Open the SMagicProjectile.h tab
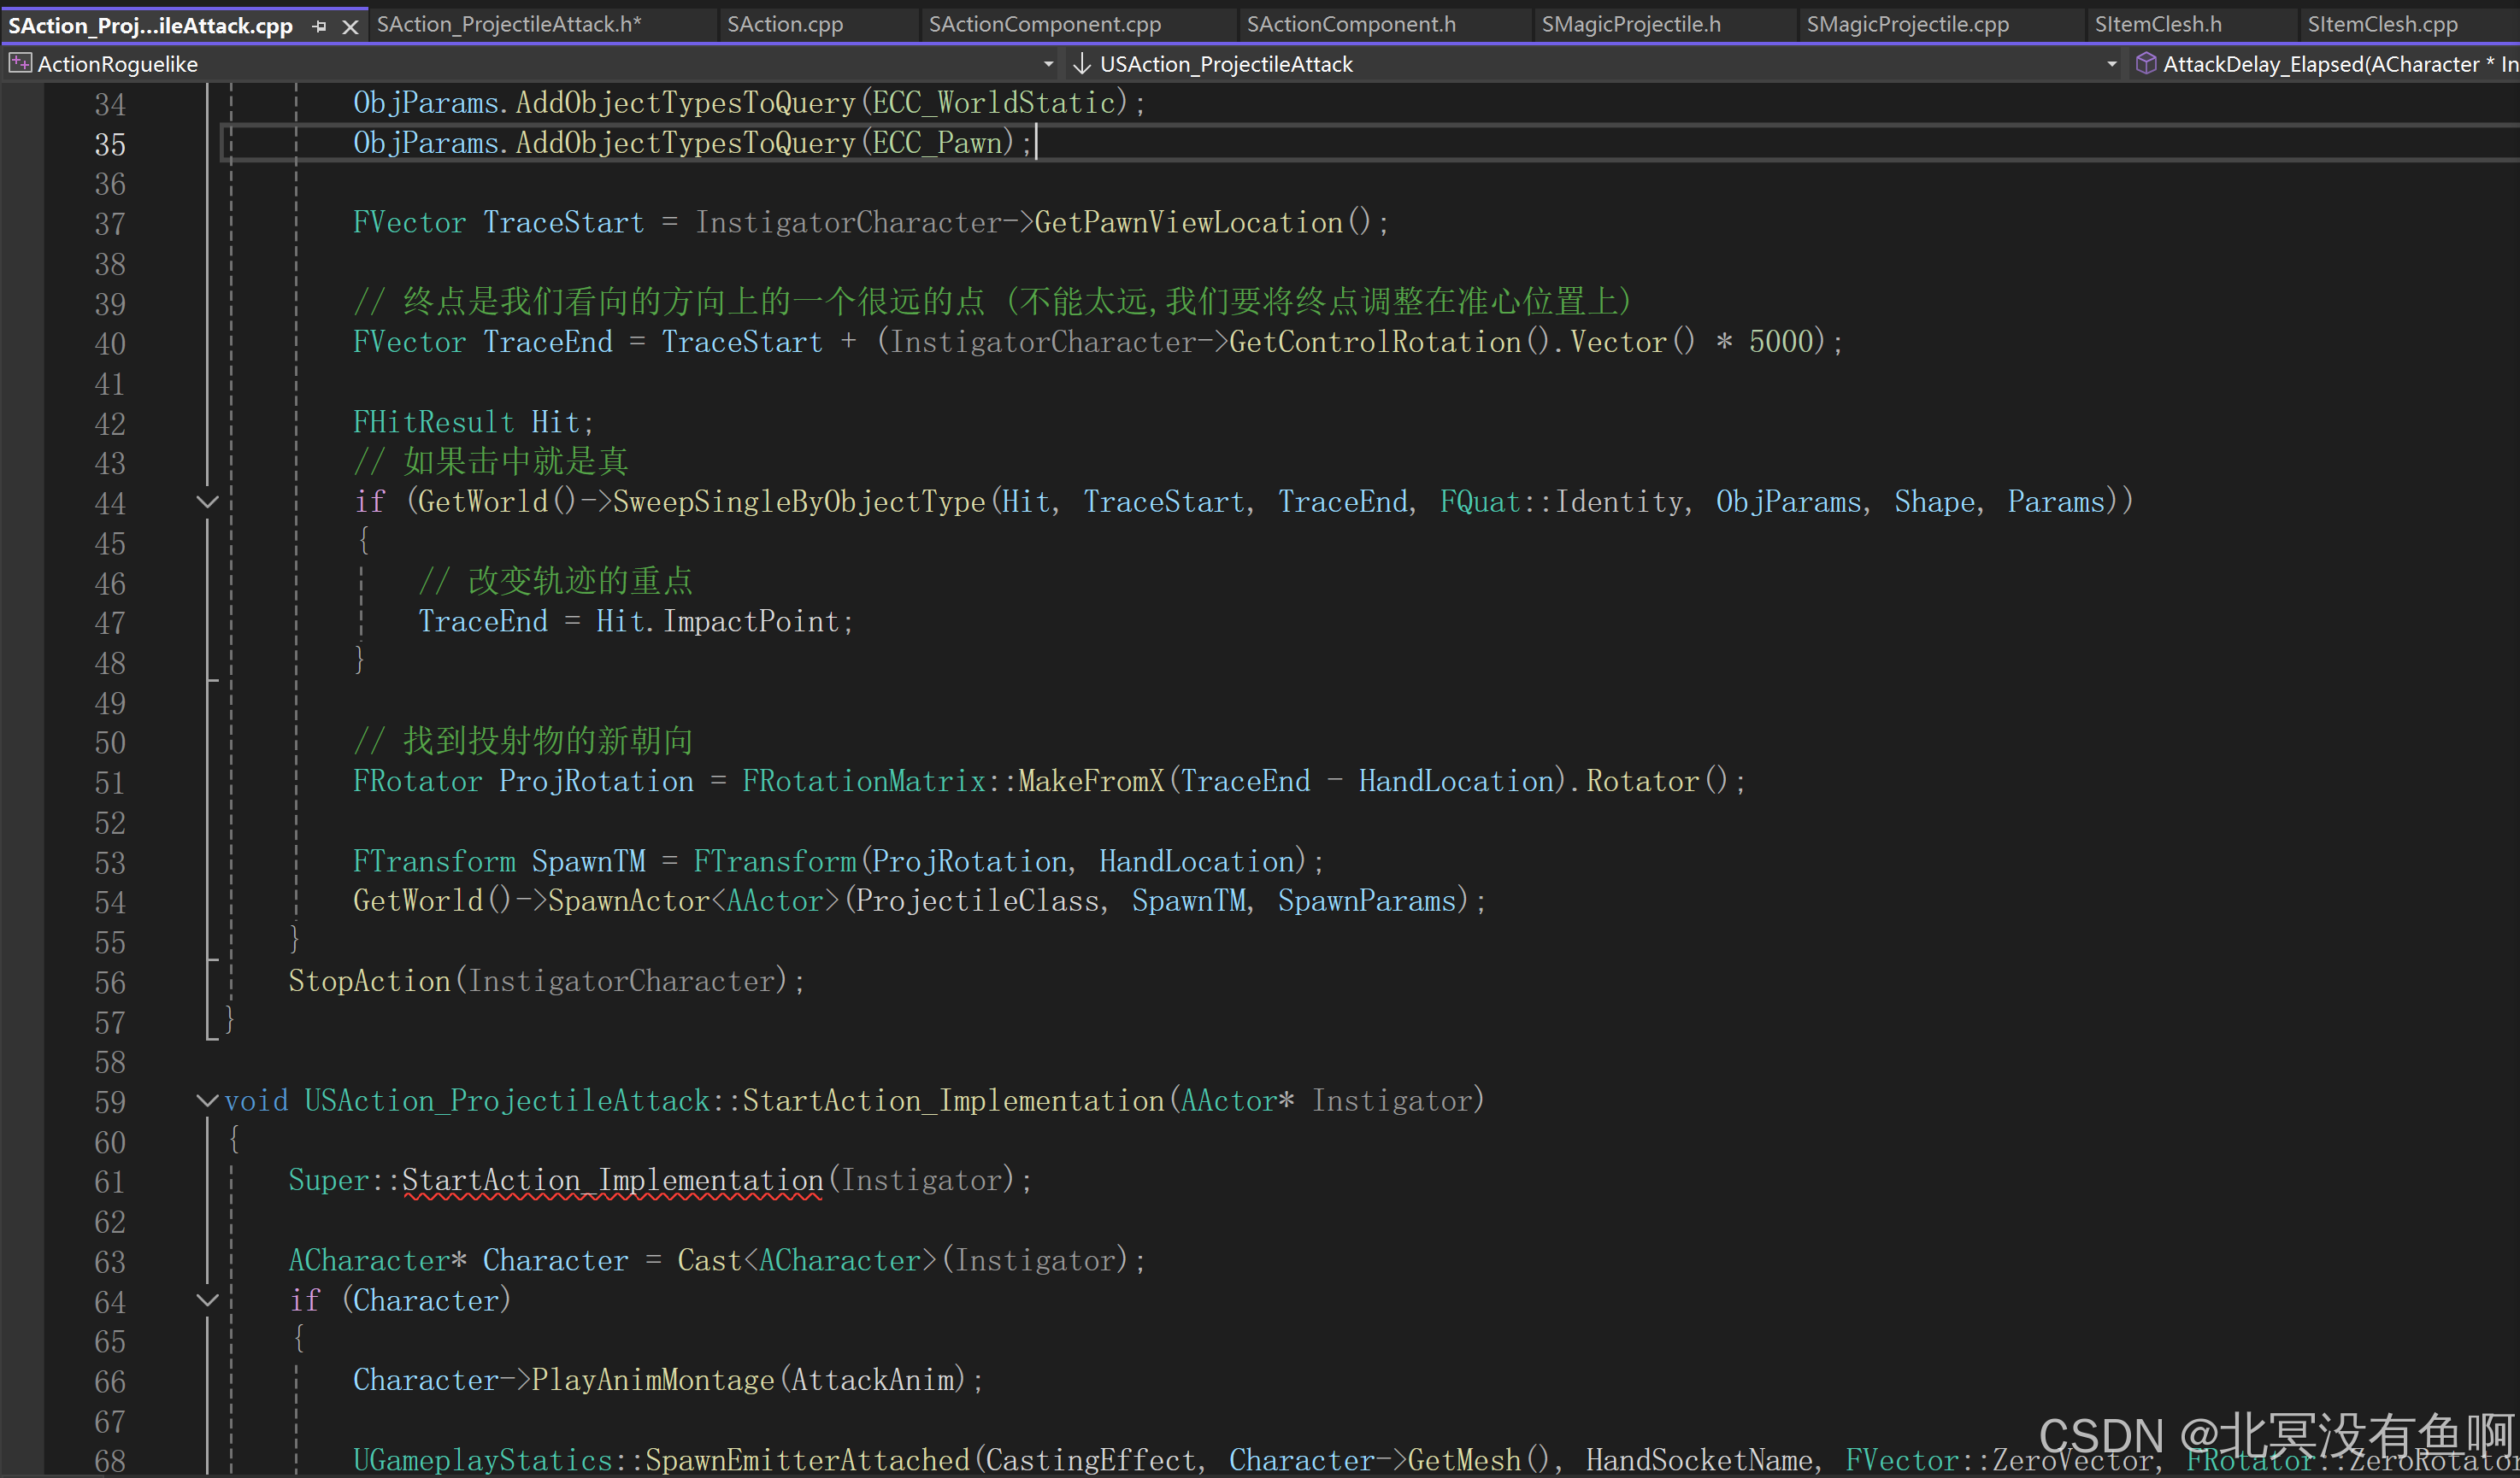This screenshot has height=1478, width=2520. coord(1630,24)
